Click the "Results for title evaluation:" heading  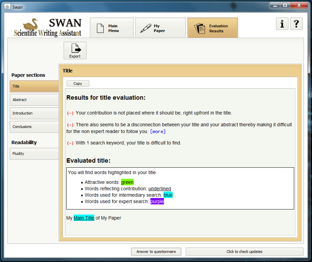(106, 98)
